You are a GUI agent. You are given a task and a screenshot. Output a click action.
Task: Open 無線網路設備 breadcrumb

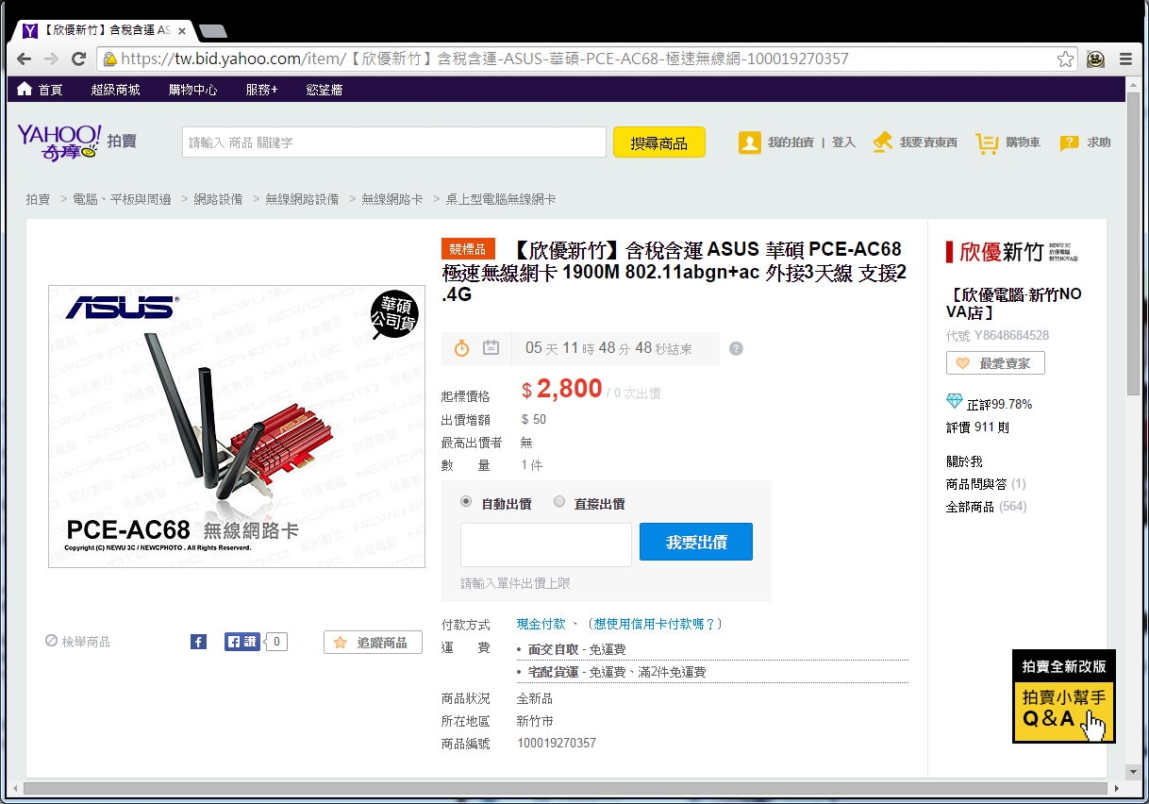click(302, 199)
